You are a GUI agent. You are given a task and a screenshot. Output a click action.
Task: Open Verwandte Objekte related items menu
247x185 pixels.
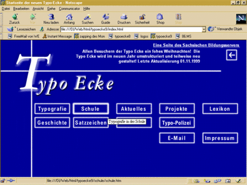(226, 29)
